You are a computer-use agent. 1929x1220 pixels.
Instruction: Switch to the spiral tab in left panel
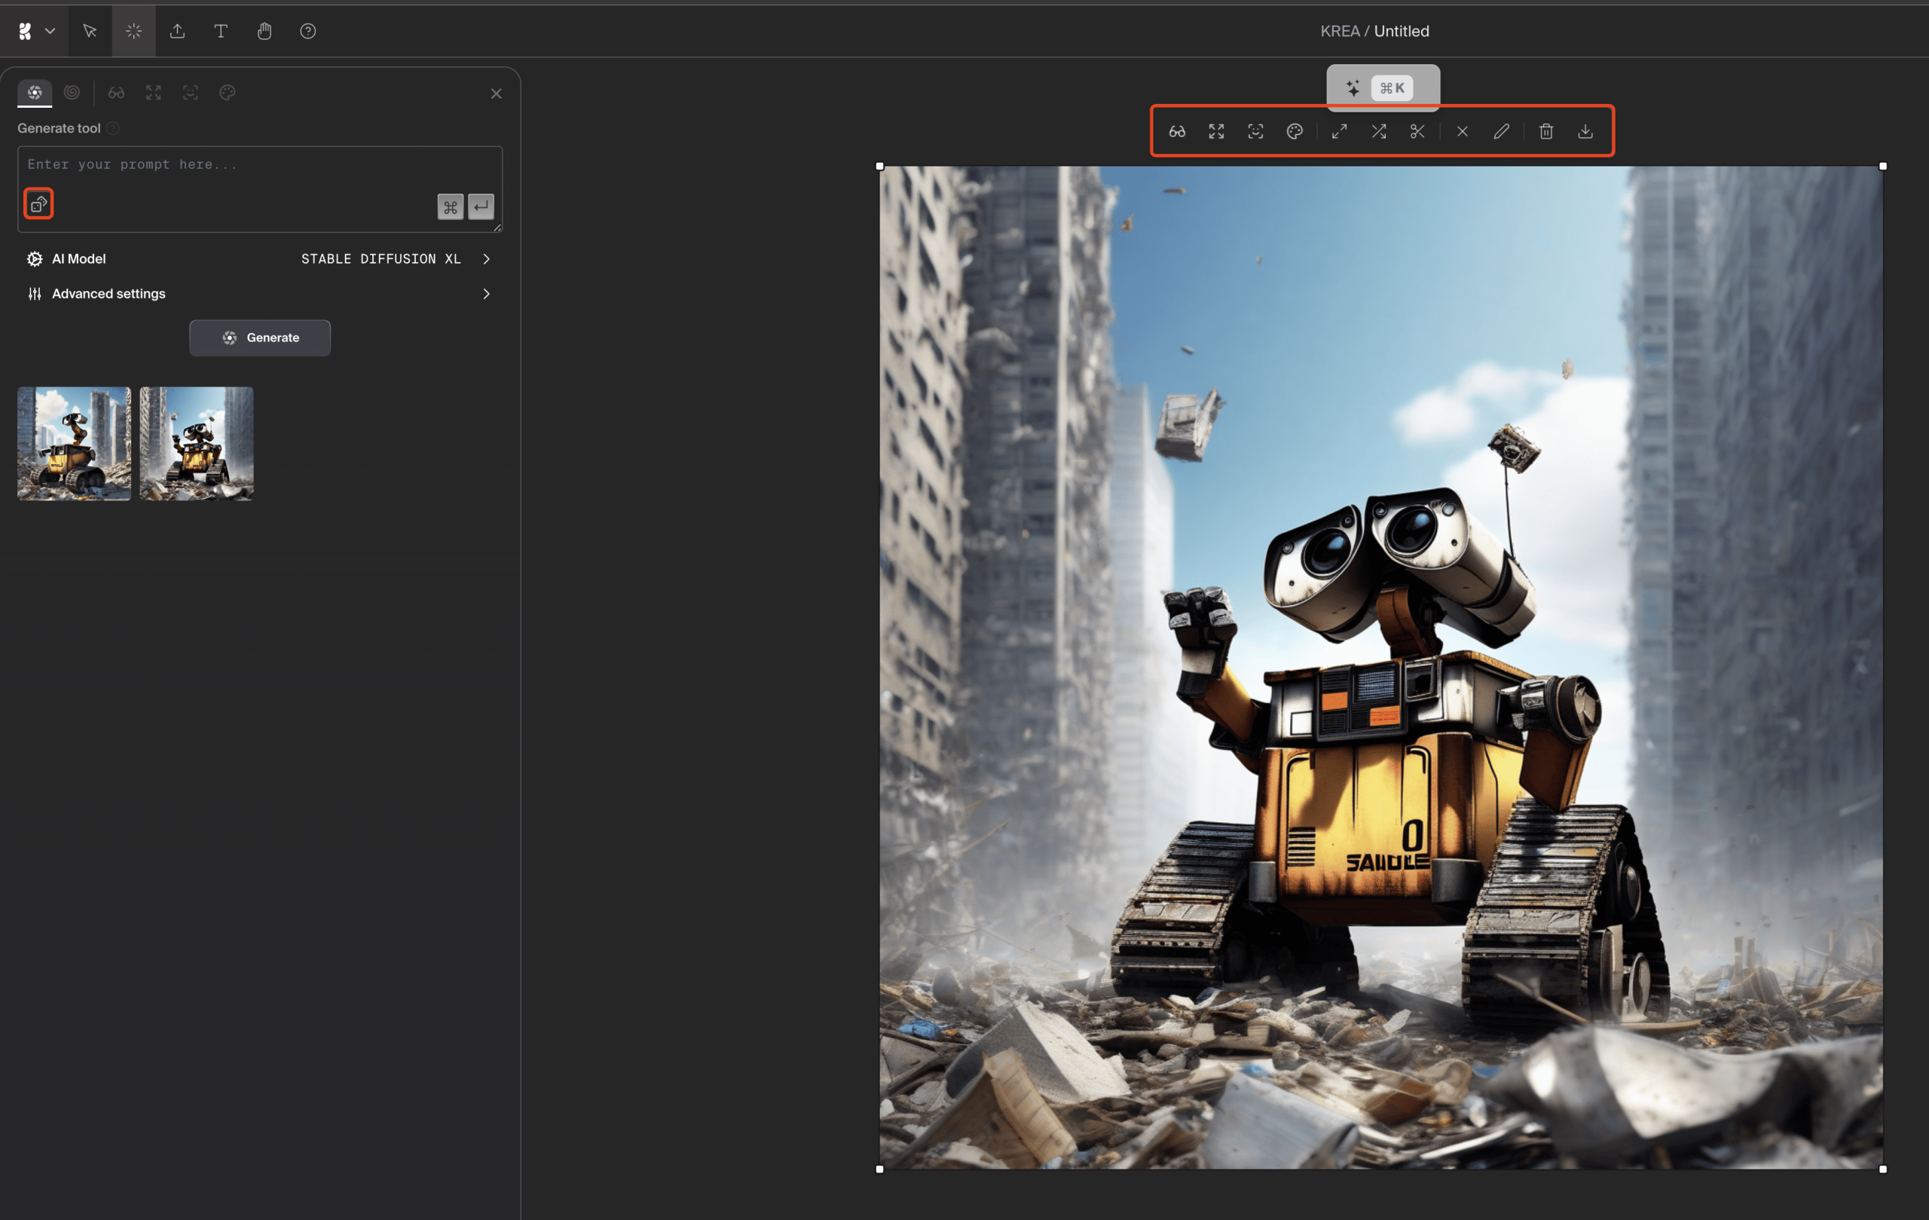point(72,92)
